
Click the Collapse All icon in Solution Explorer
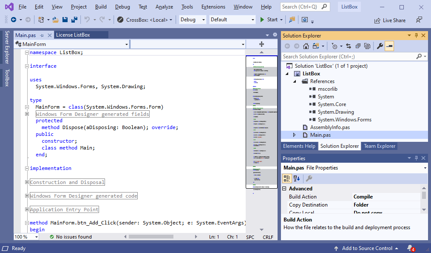click(x=358, y=46)
